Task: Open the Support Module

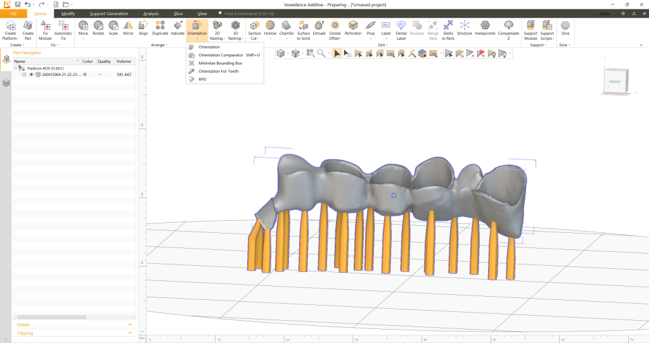Action: coord(530,28)
